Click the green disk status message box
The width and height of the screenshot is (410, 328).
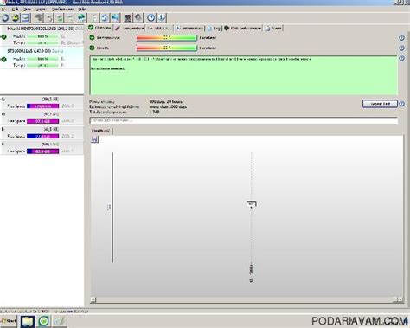[244, 75]
